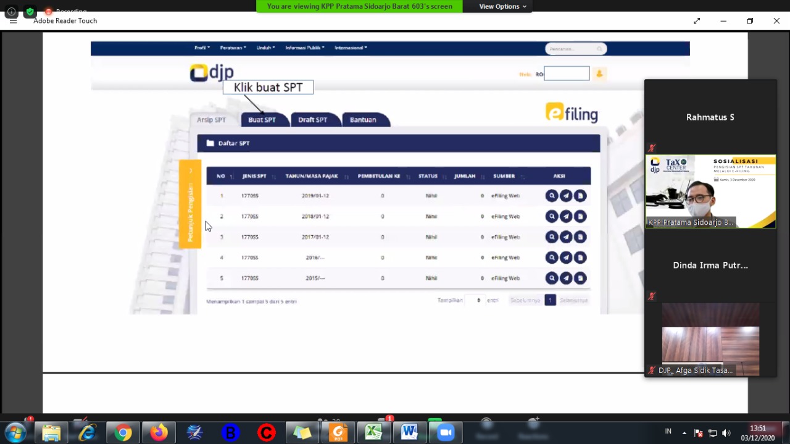Open the Zoom app in the taskbar
The image size is (790, 444).
point(445,433)
